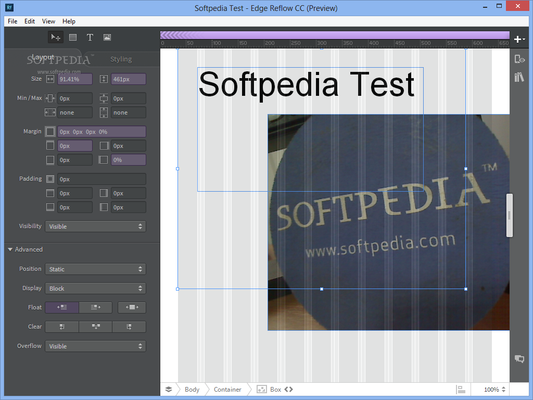Open the add breakpoint plus dropdown
Image resolution: width=533 pixels, height=400 pixels.
(519, 40)
